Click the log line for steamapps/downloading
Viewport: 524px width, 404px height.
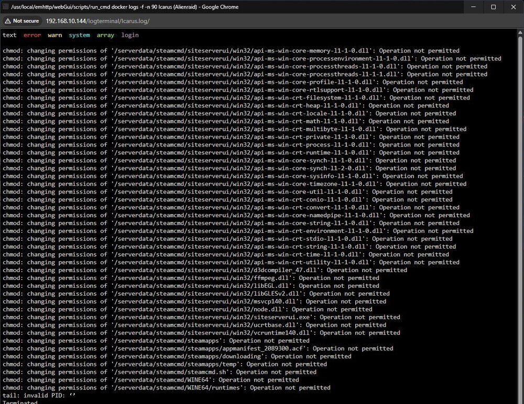pos(177,356)
